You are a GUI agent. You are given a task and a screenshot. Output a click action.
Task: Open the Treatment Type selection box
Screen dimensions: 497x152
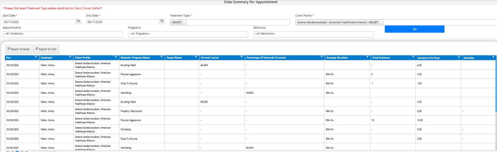pyautogui.click(x=230, y=22)
